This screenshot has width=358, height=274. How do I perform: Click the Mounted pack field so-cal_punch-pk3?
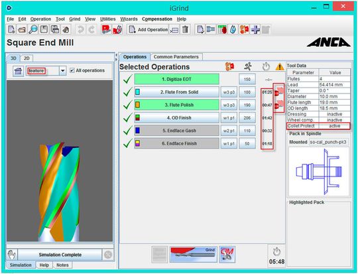point(329,142)
